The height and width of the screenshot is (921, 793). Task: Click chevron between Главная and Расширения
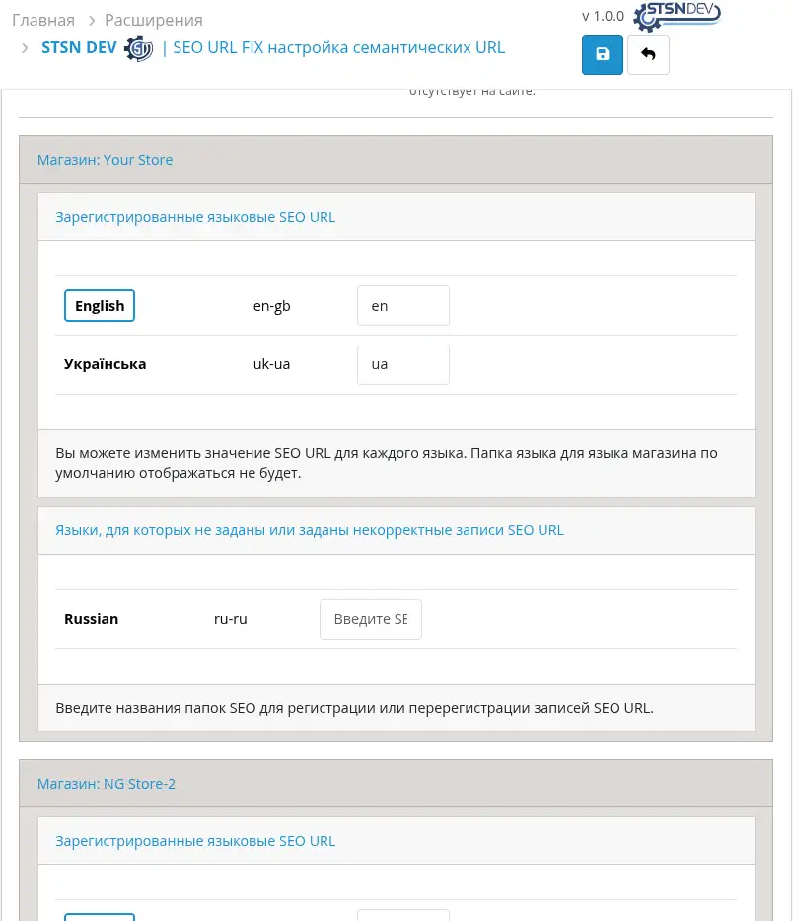[x=90, y=20]
